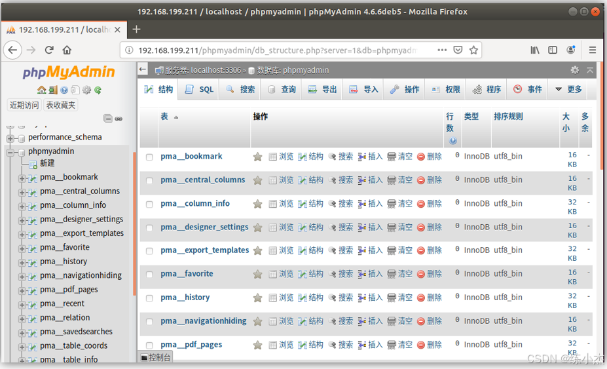607x369 pixels.
Task: Save page to Pocket icon
Action: click(x=458, y=50)
